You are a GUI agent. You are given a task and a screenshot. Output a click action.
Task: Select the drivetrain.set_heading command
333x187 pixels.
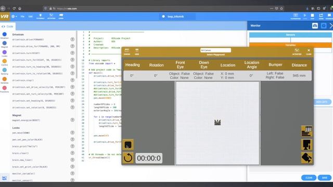coord(33,101)
